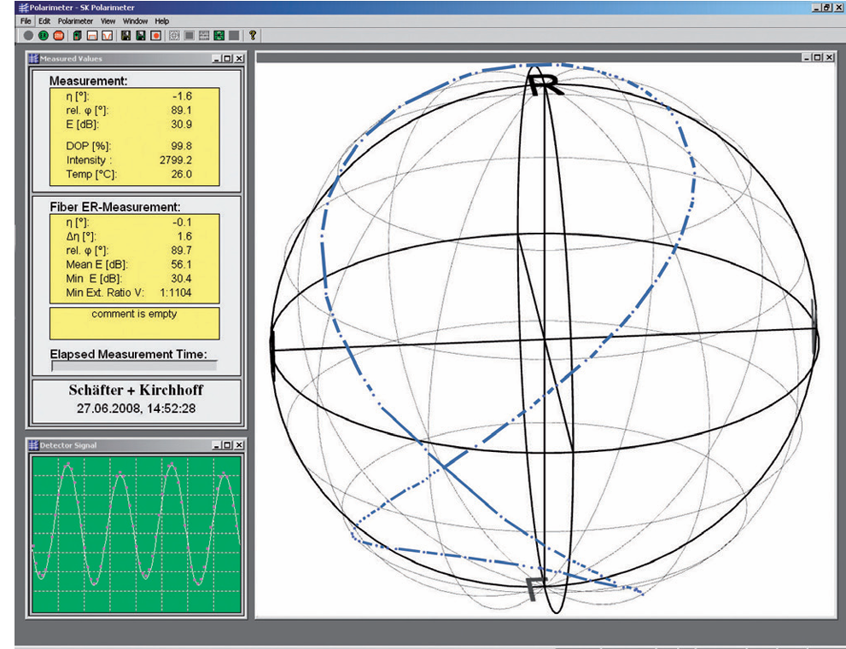Click the green Detector Signal waveform plot
846x649 pixels.
(x=135, y=530)
